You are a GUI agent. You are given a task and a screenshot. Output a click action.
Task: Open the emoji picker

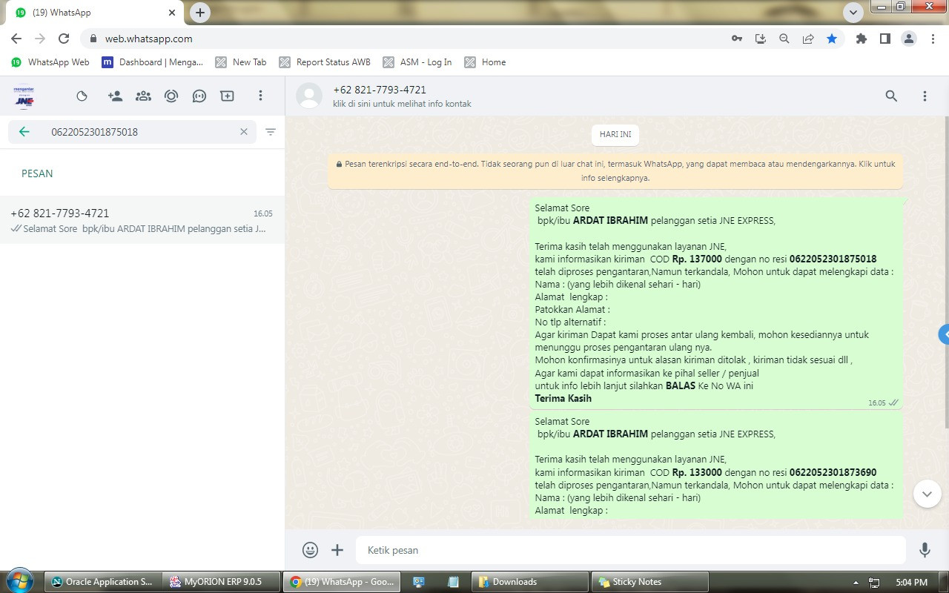click(310, 550)
